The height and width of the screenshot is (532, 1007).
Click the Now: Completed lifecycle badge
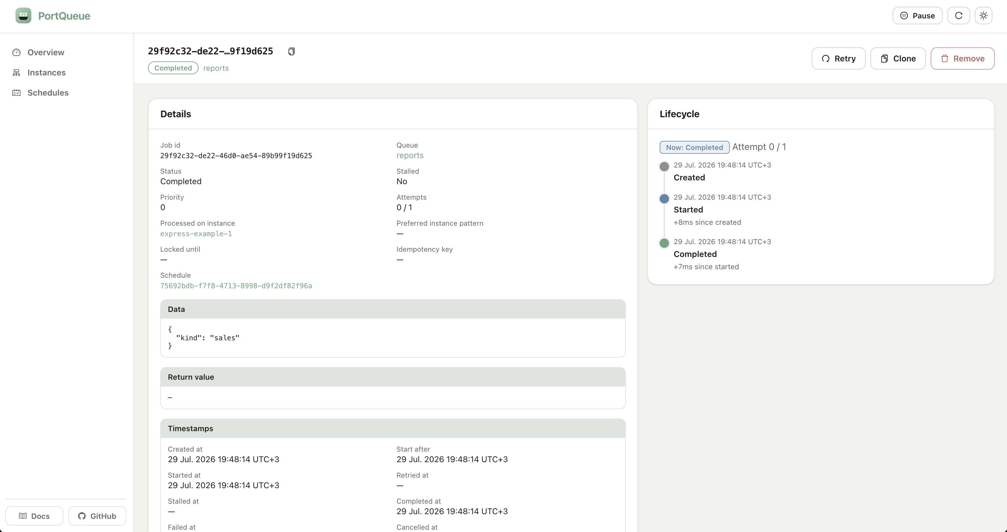(694, 147)
